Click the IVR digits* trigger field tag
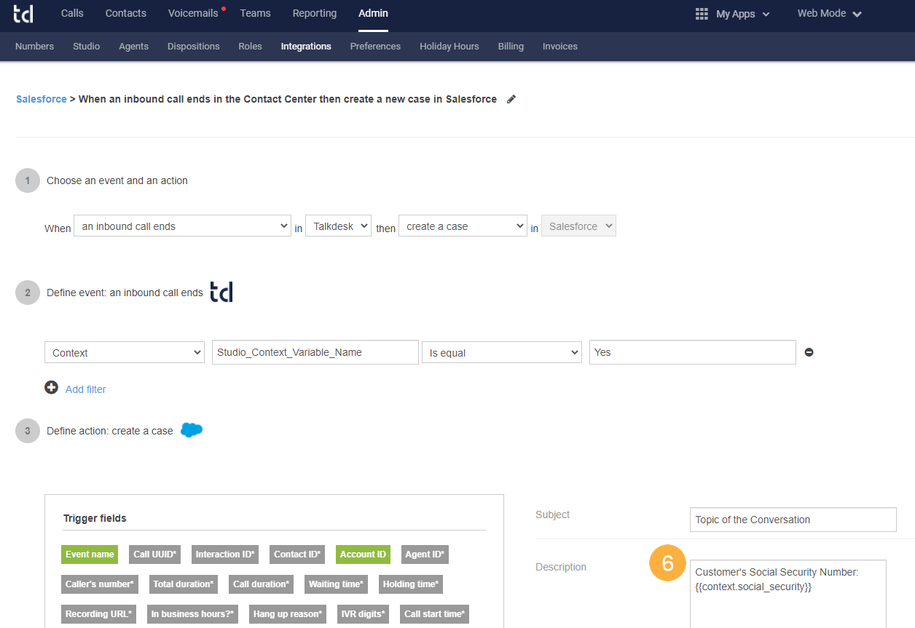This screenshot has width=915, height=628. click(x=364, y=614)
